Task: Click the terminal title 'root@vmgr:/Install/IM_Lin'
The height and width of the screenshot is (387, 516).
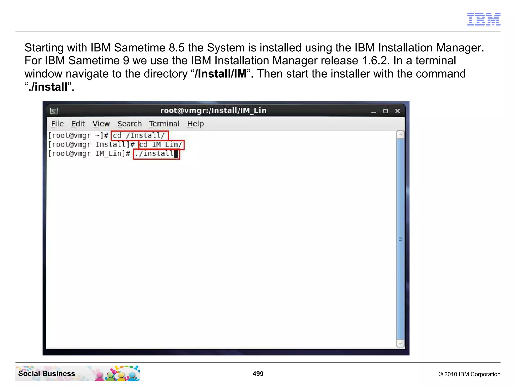Action: [x=213, y=111]
